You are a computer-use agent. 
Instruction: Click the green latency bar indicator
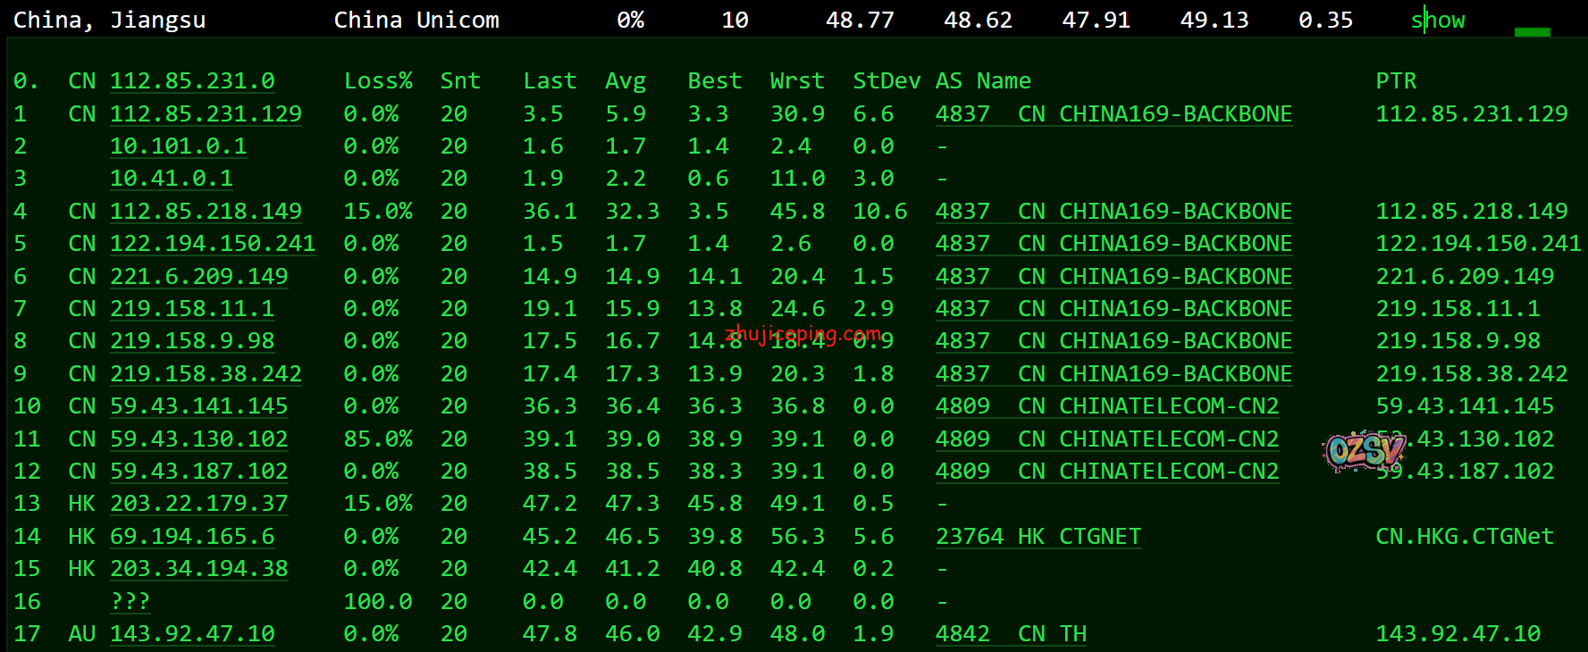pyautogui.click(x=1532, y=32)
